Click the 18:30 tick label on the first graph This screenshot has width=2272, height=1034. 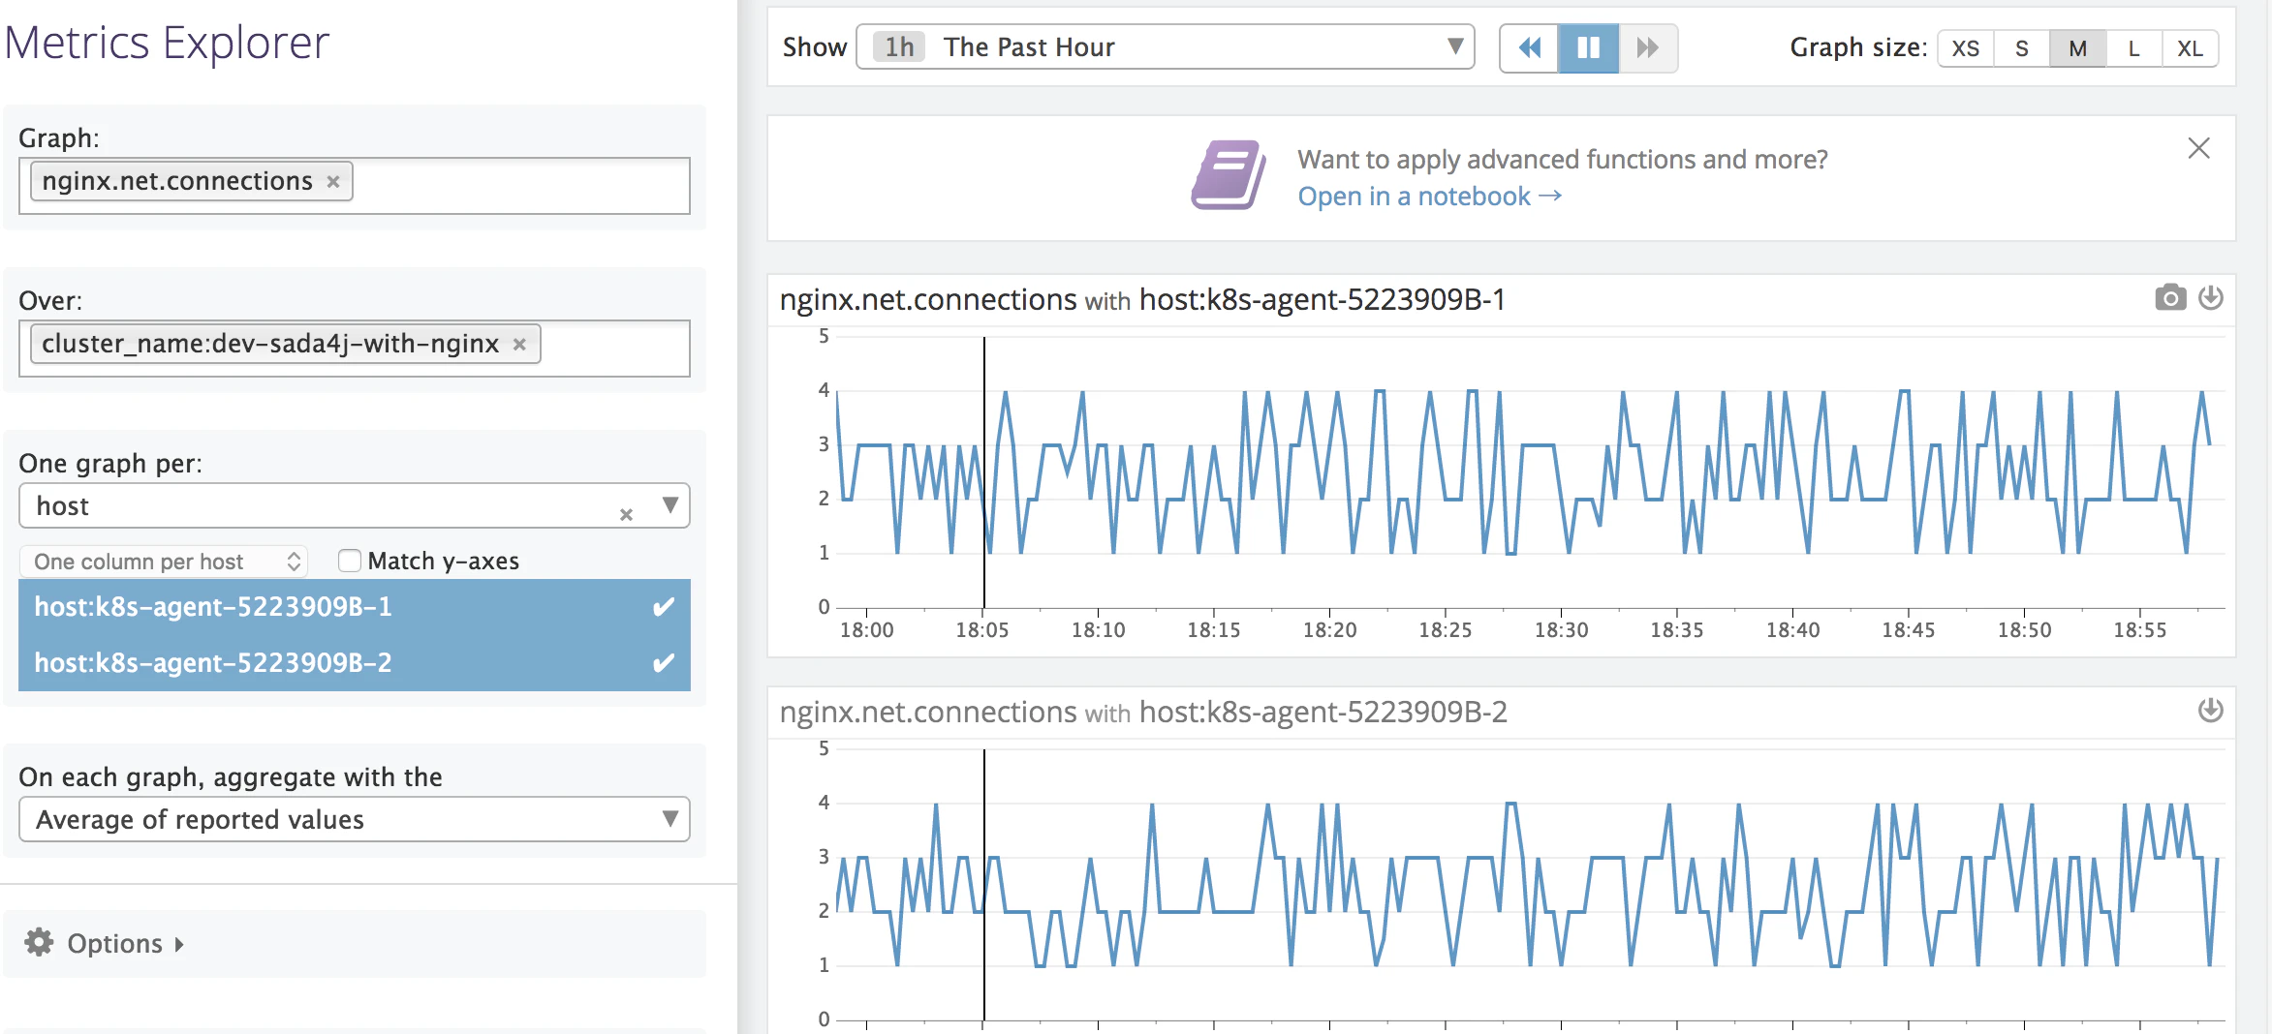point(1561,630)
